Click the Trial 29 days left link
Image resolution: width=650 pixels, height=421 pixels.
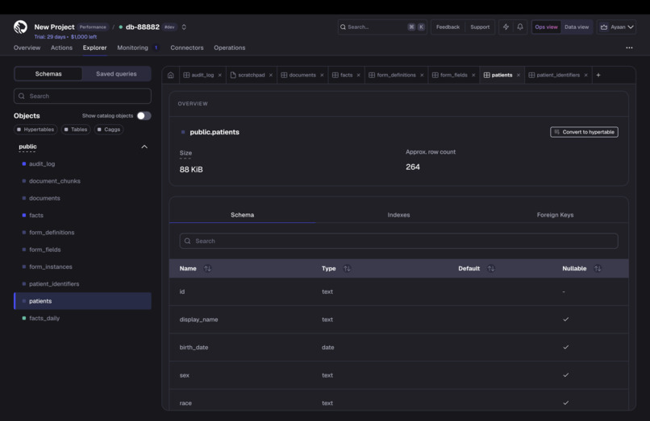click(x=65, y=37)
